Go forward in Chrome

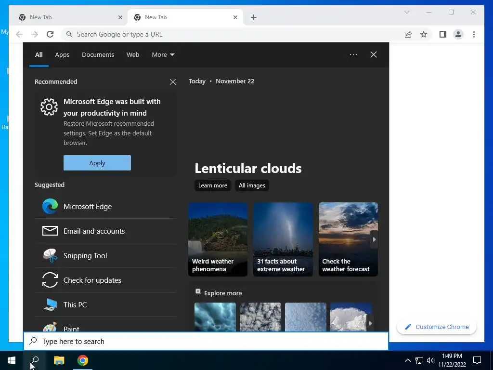(35, 34)
